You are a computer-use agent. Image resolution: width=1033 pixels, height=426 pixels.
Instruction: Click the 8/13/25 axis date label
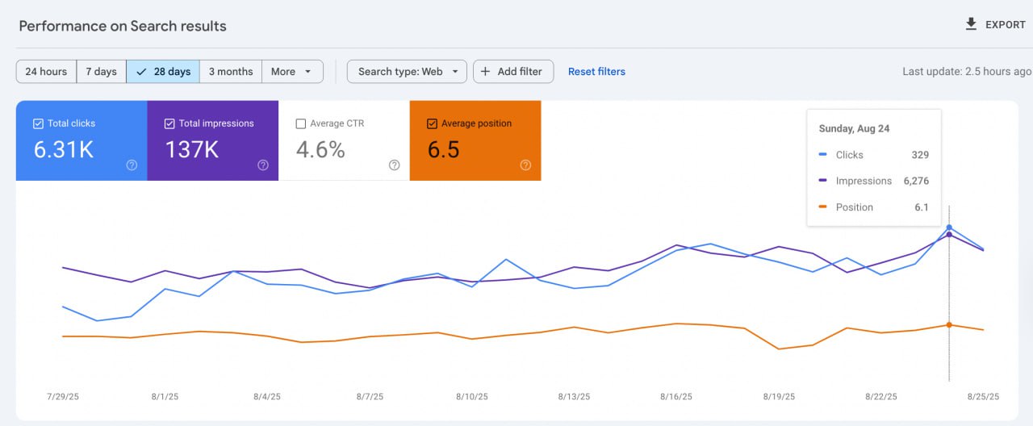[574, 397]
